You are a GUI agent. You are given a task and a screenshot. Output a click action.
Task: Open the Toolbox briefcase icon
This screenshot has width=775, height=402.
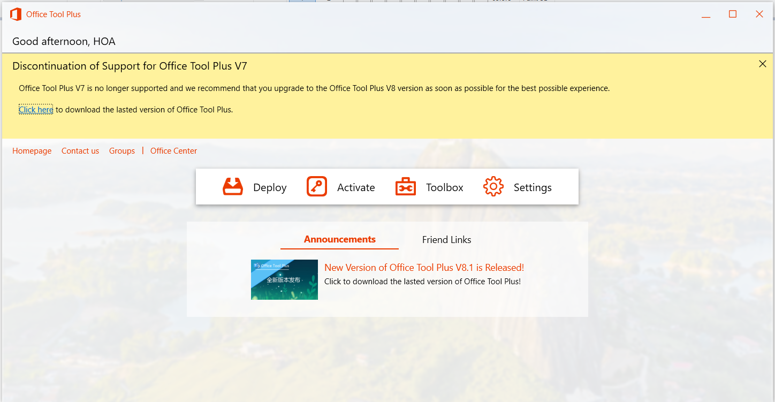(406, 187)
